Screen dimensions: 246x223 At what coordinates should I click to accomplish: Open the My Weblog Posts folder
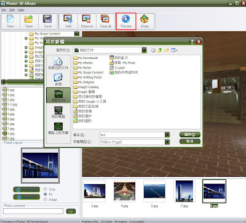87,78
